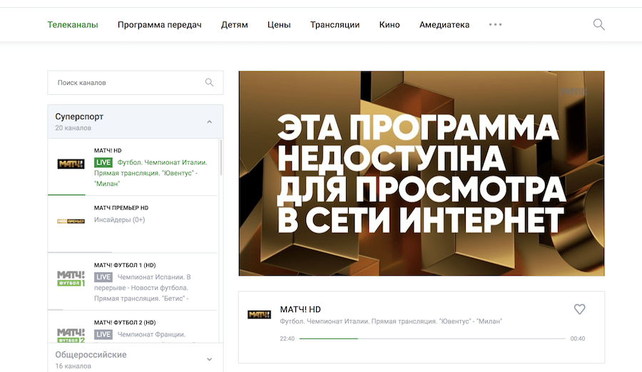Click the unavailable program video banner
Screen dimensions: 642x372
coord(421,173)
